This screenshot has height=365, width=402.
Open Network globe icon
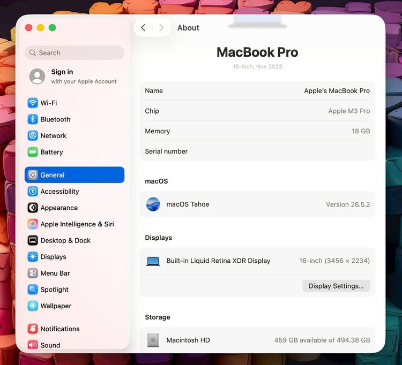33,135
